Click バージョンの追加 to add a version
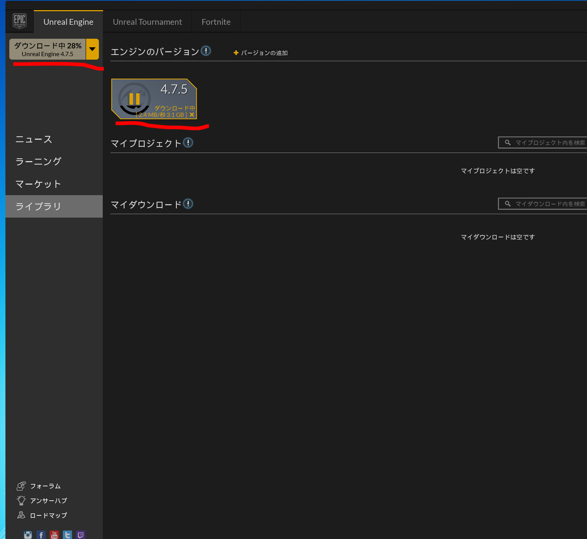Viewport: 587px width, 539px height. pos(261,53)
